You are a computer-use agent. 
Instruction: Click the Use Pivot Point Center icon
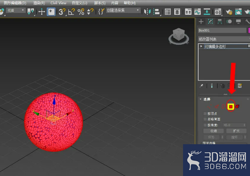[x=31, y=12]
